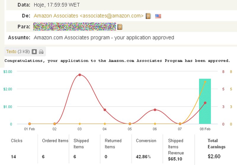Click the date 'Hoje, 17:59:59 WET'
The image size is (237, 165).
(x=57, y=5)
